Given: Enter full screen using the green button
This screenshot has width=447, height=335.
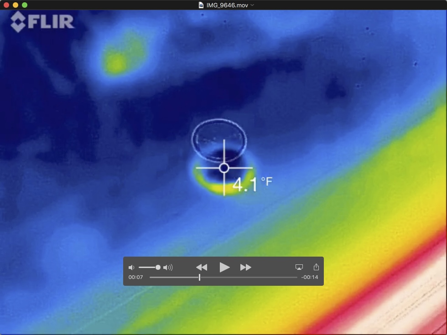Looking at the screenshot, I should pyautogui.click(x=25, y=5).
